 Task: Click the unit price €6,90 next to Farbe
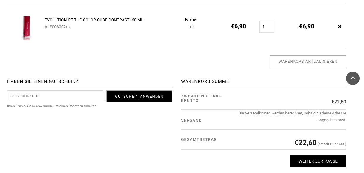(x=239, y=26)
